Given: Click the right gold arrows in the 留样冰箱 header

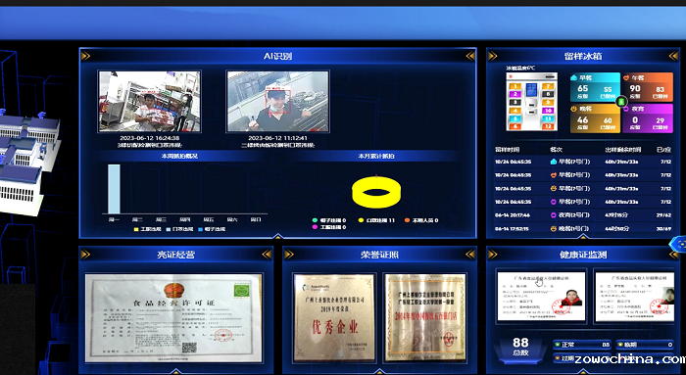Looking at the screenshot, I should coord(674,56).
